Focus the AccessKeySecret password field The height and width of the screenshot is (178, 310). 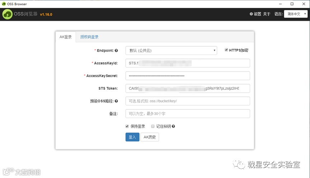click(188, 76)
